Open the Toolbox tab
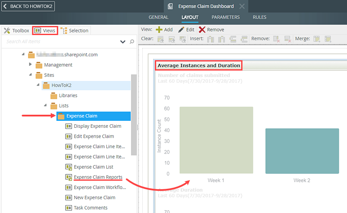Viewport: 347px width, 213px height. [x=16, y=30]
